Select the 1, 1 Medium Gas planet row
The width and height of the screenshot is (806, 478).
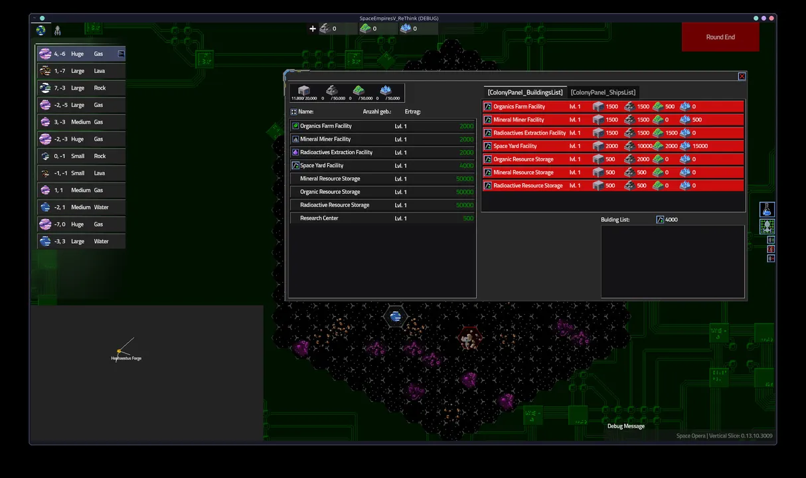tap(81, 191)
